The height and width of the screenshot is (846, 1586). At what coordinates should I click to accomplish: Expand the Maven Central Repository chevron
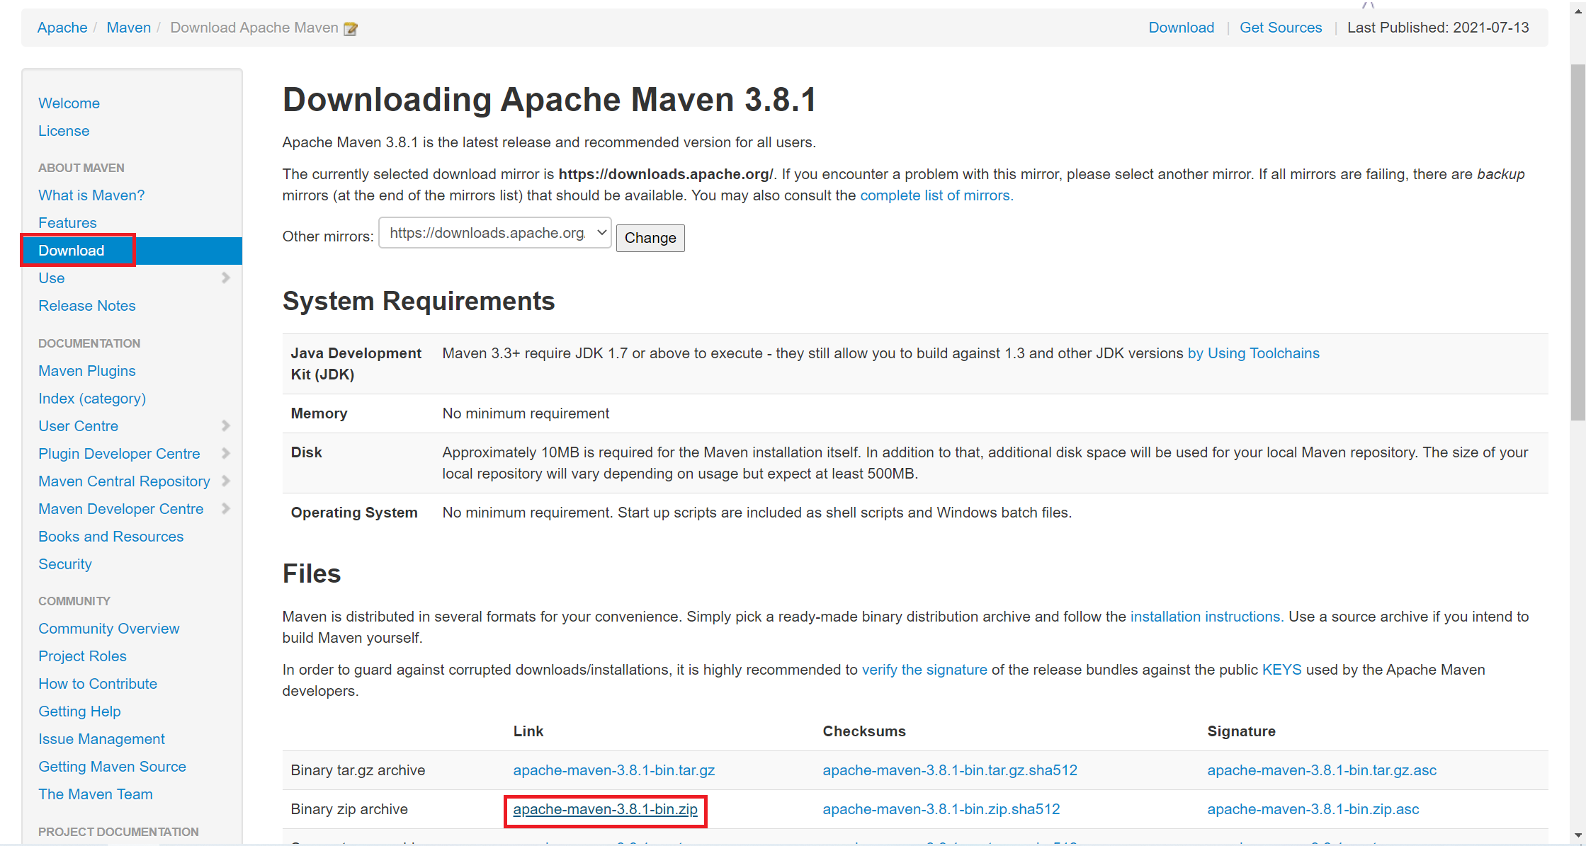[225, 481]
